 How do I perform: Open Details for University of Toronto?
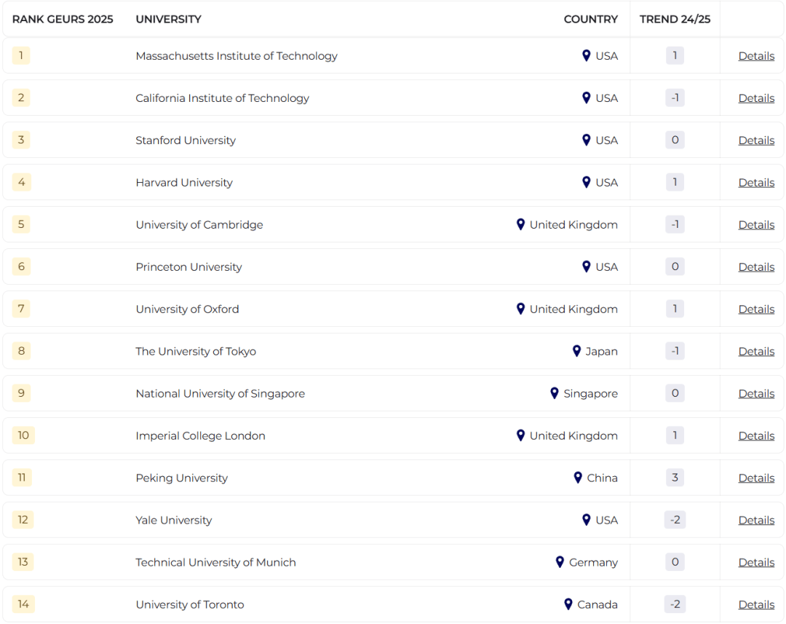click(x=756, y=604)
